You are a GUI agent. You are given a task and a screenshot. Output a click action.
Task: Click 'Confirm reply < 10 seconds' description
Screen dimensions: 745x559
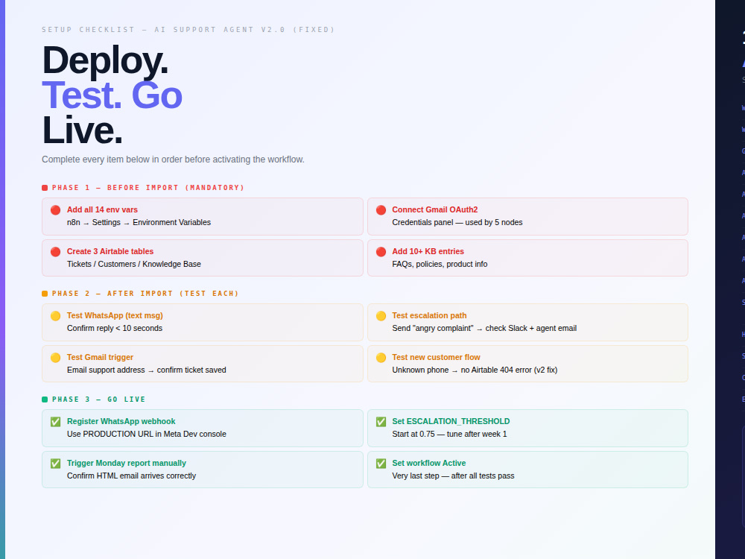pos(115,329)
